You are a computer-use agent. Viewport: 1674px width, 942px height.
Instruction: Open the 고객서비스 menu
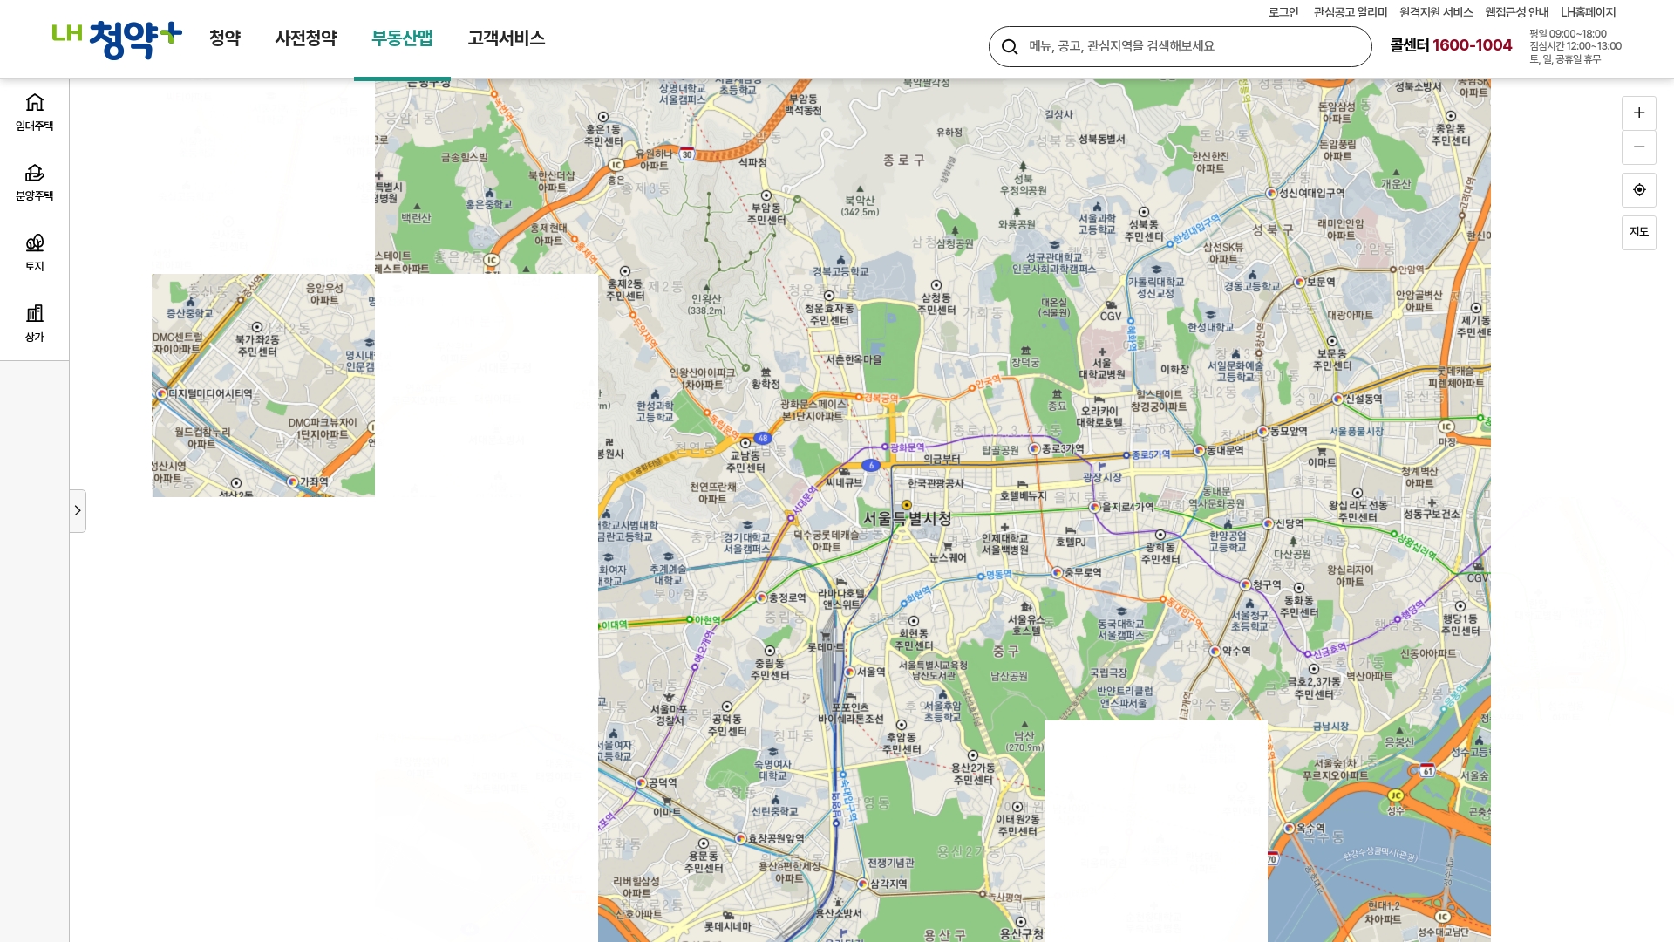[506, 38]
